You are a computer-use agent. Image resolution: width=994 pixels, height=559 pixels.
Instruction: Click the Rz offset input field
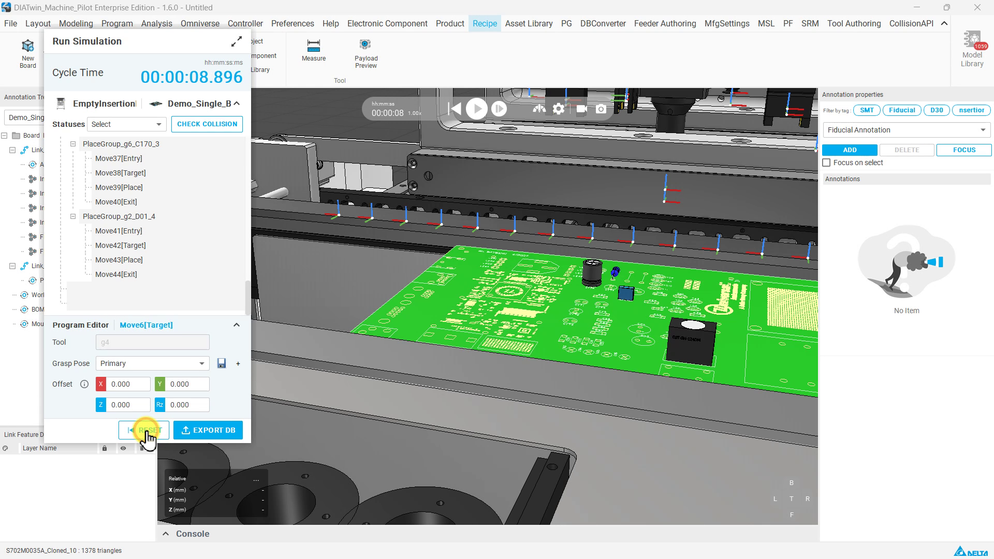187,405
